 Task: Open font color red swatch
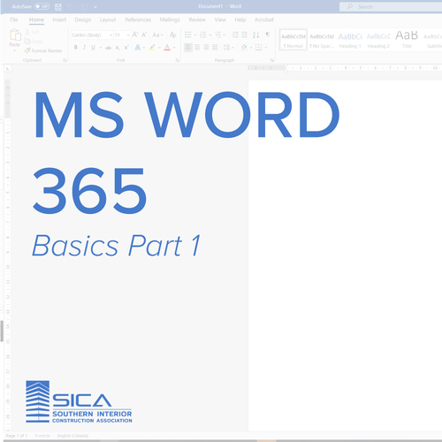167,47
